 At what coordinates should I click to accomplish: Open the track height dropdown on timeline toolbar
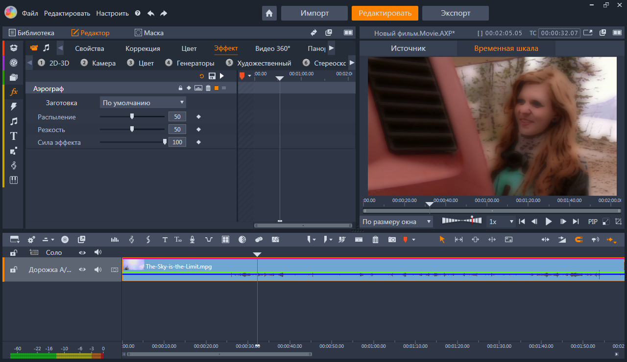coord(48,239)
